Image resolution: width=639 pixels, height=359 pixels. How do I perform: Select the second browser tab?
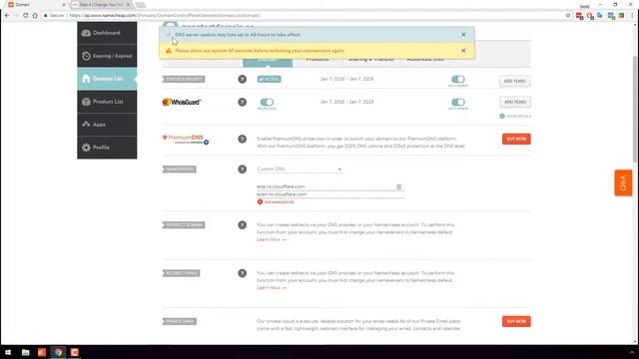click(102, 4)
